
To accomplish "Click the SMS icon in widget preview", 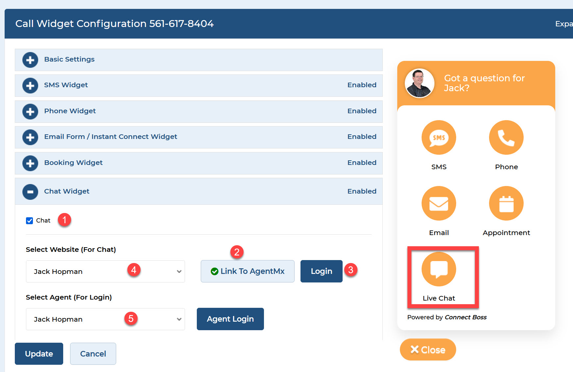I will point(439,138).
